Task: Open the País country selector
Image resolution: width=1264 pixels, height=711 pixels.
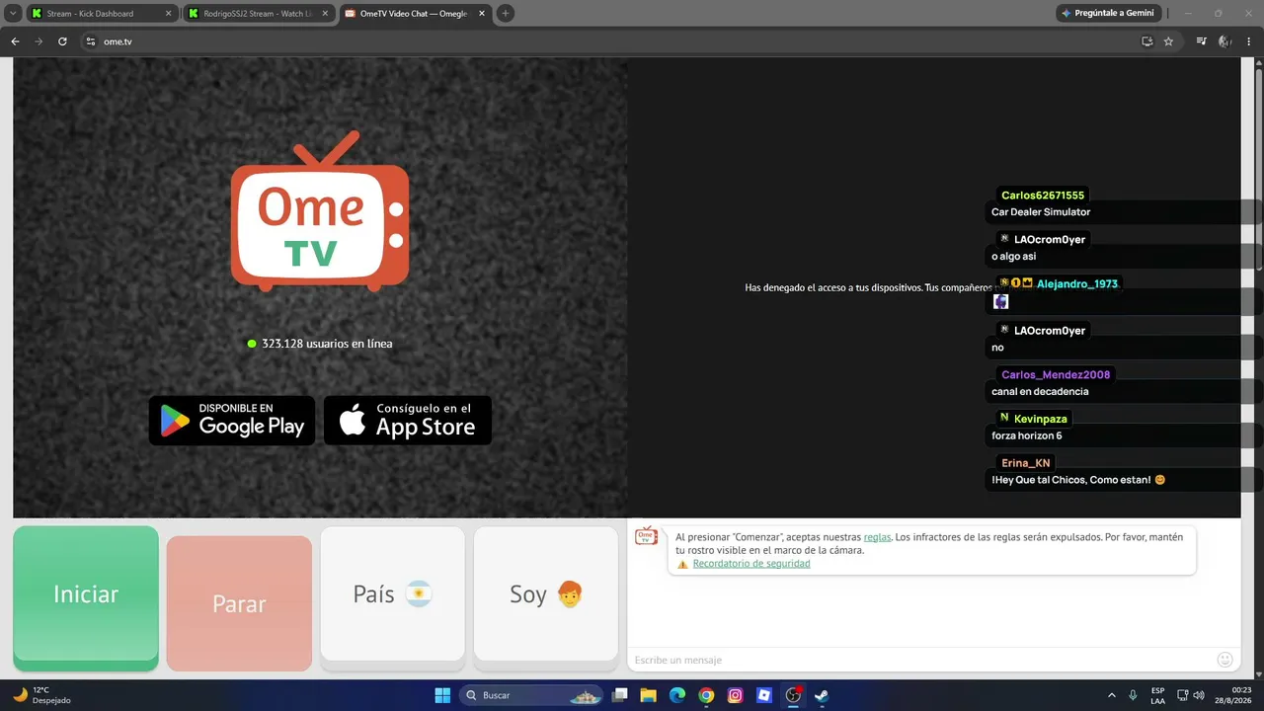Action: point(392,593)
